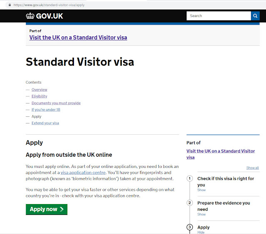The width and height of the screenshot is (266, 234).
Task: Click step 3 circle number icon
Action: point(190,227)
